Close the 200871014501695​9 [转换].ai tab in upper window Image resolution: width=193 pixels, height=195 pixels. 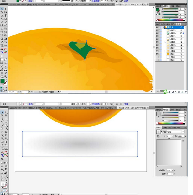point(56,4)
